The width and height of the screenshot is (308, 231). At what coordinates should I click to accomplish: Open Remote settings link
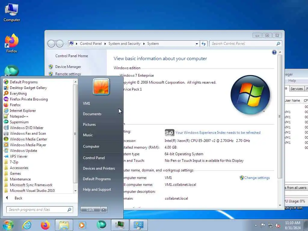point(68,74)
